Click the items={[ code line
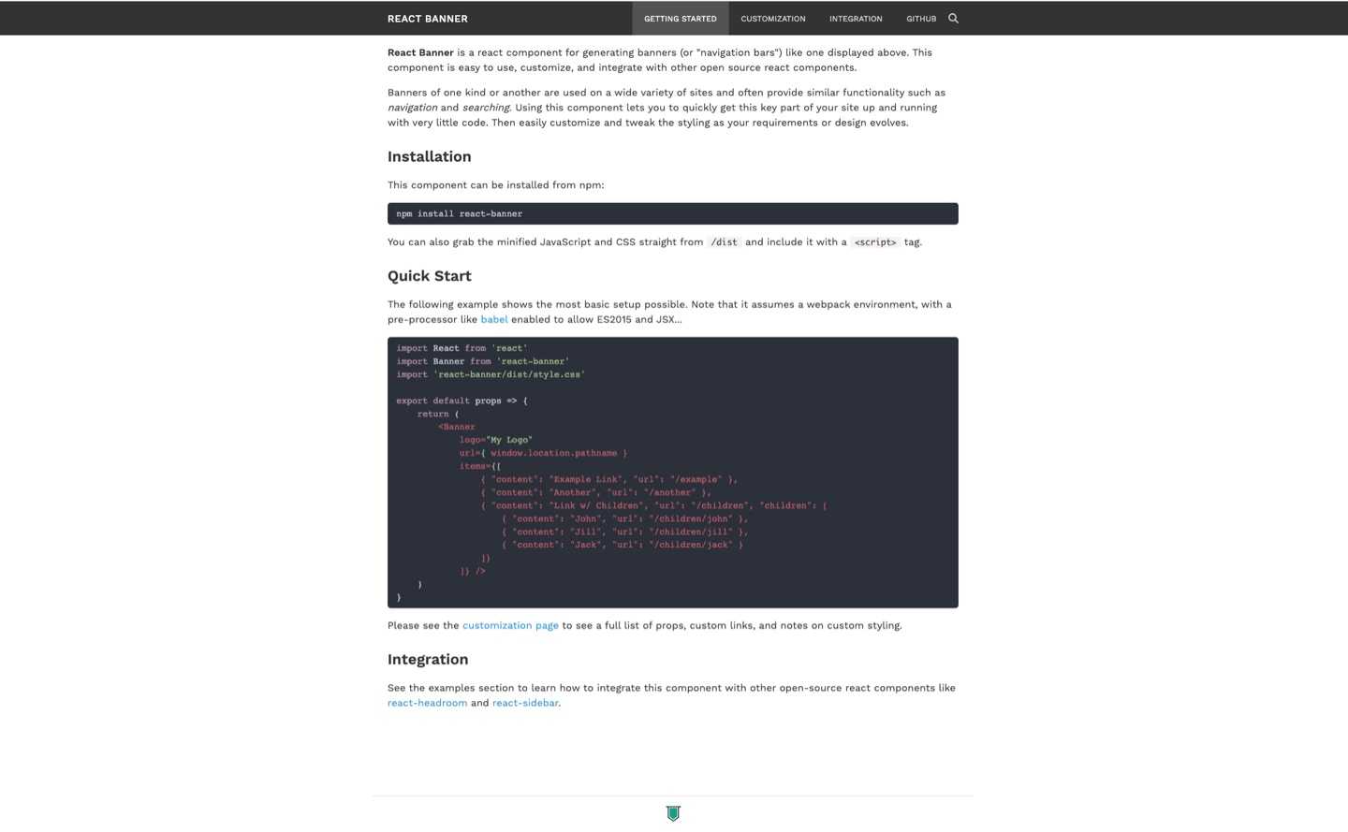Viewport: 1348px width, 832px height. (480, 466)
